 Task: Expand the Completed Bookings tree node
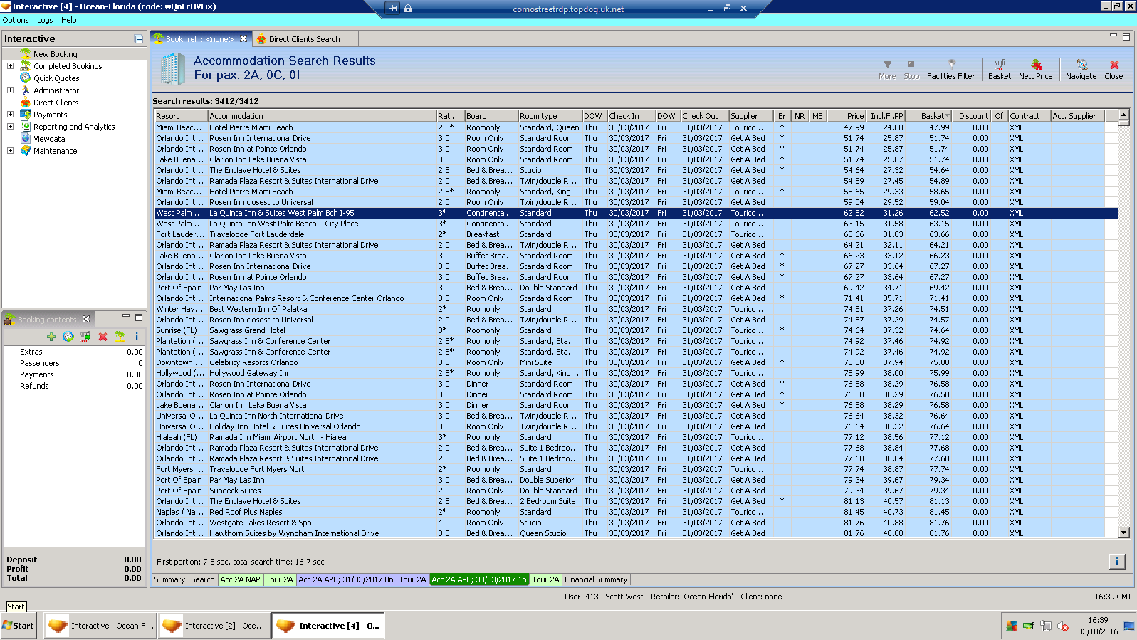click(x=10, y=66)
